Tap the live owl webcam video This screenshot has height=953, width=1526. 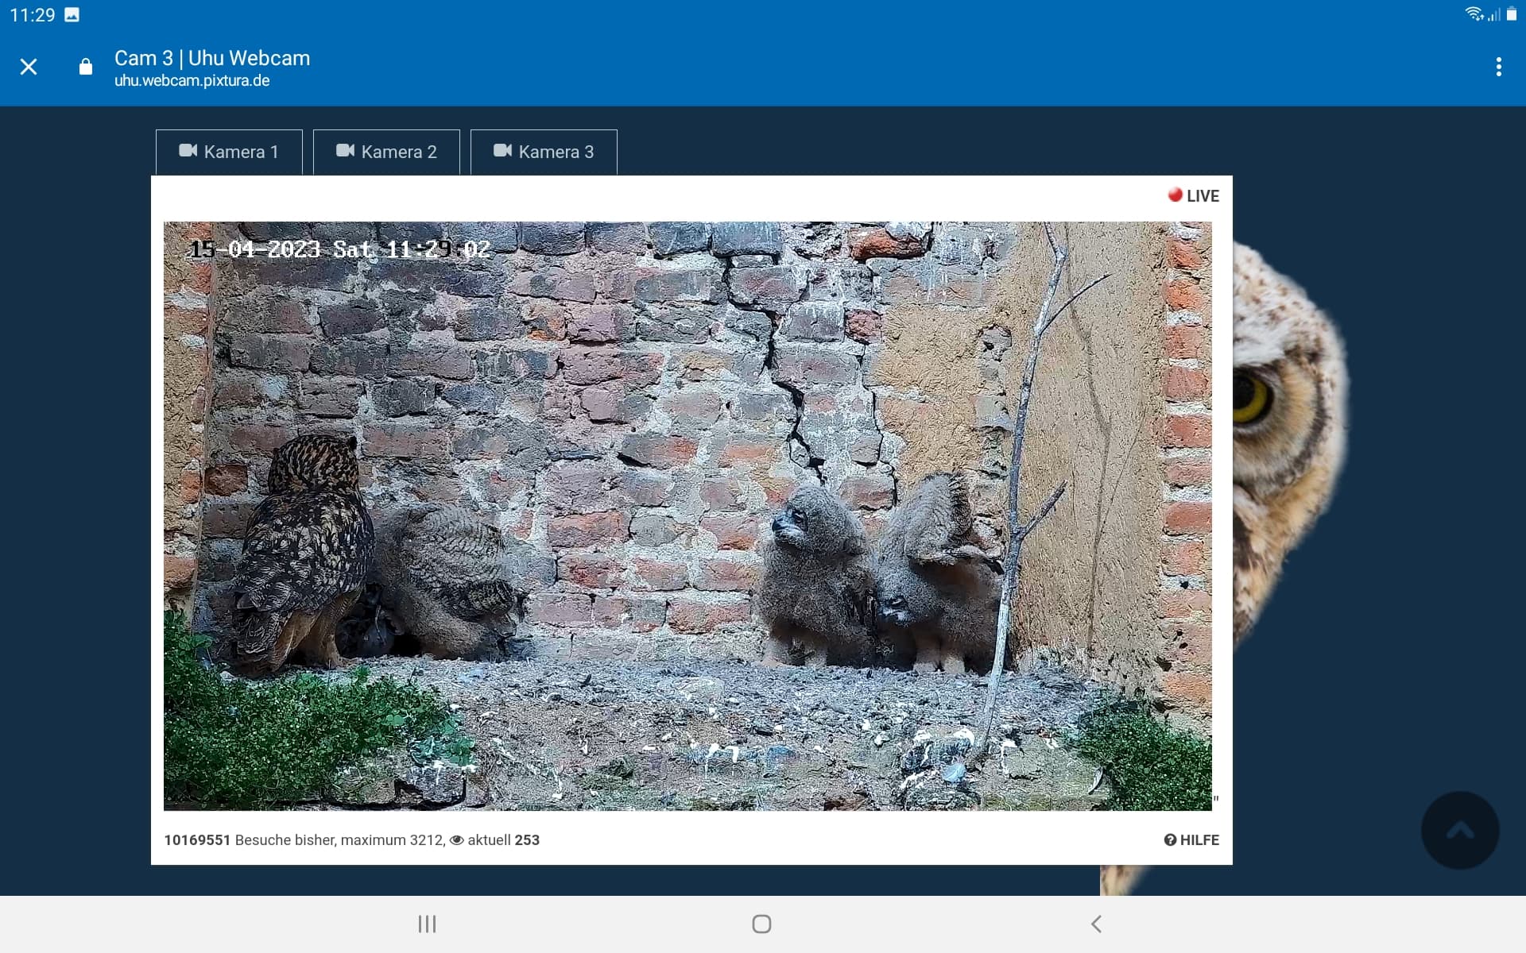pos(687,516)
